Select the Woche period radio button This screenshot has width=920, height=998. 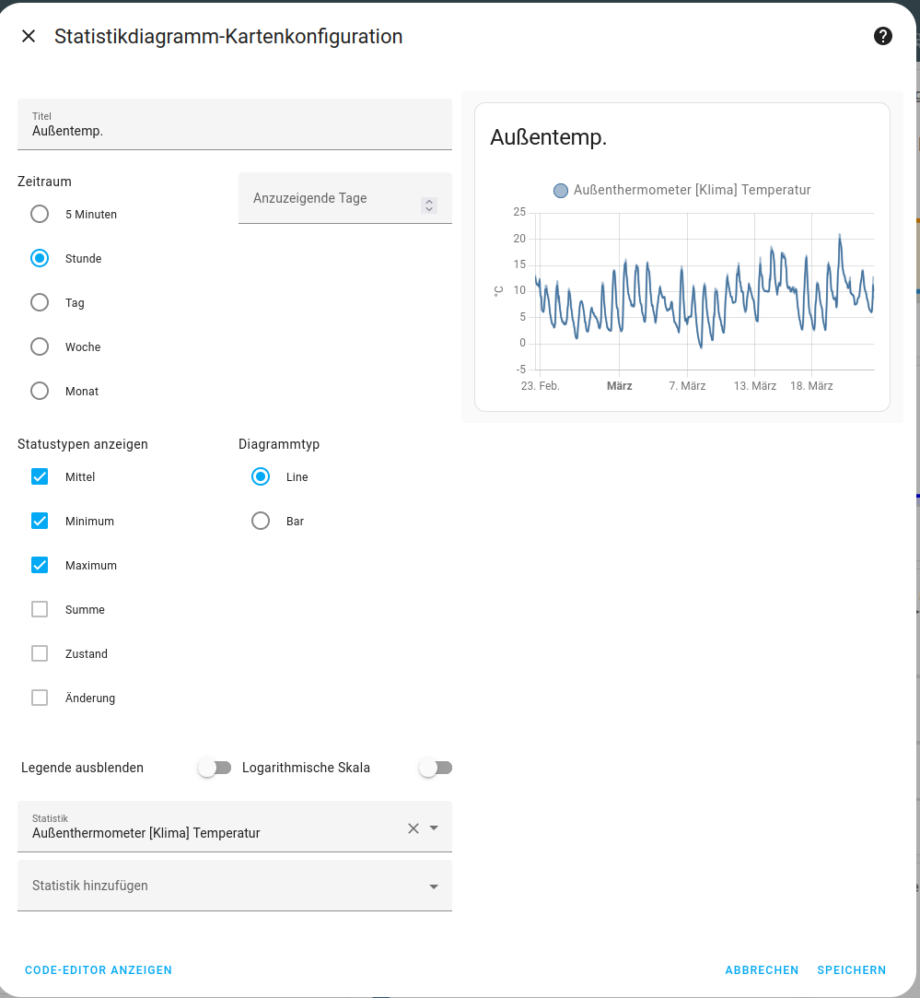pyautogui.click(x=40, y=347)
